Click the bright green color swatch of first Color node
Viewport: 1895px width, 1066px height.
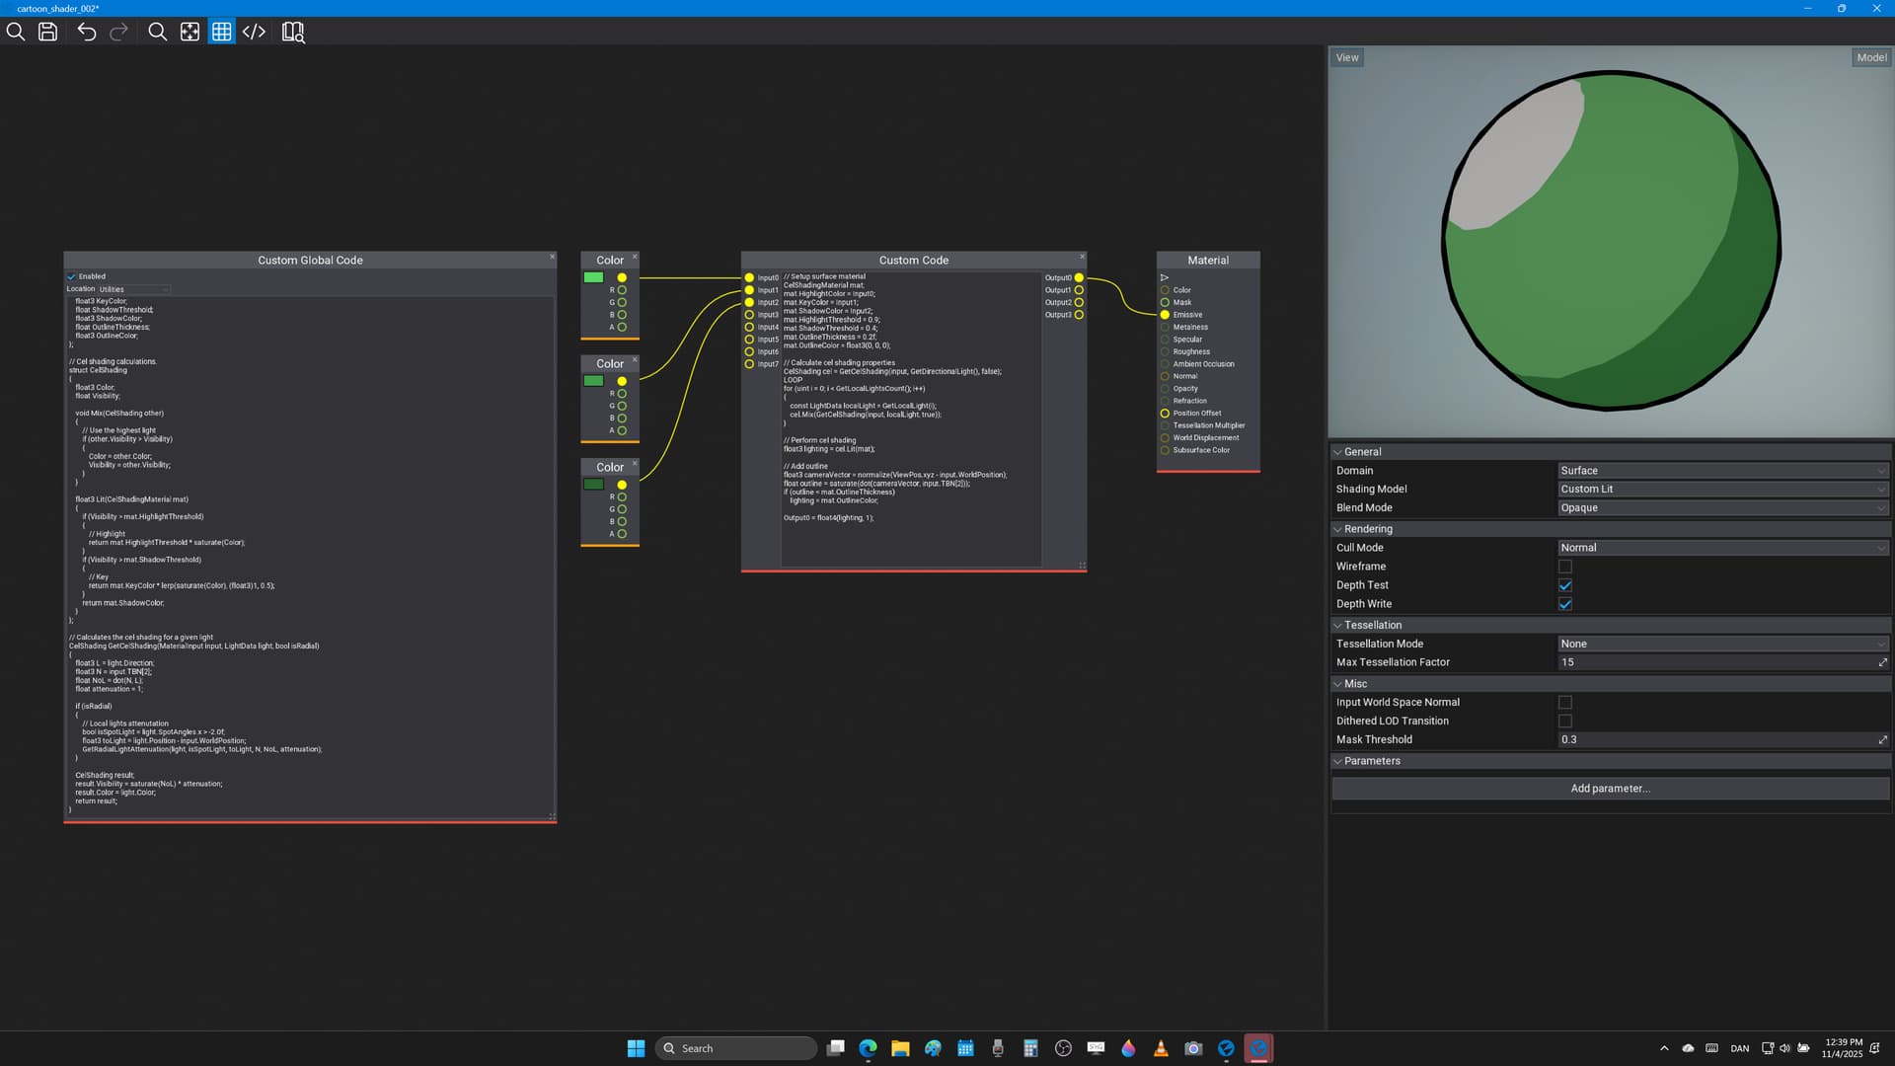coord(593,277)
